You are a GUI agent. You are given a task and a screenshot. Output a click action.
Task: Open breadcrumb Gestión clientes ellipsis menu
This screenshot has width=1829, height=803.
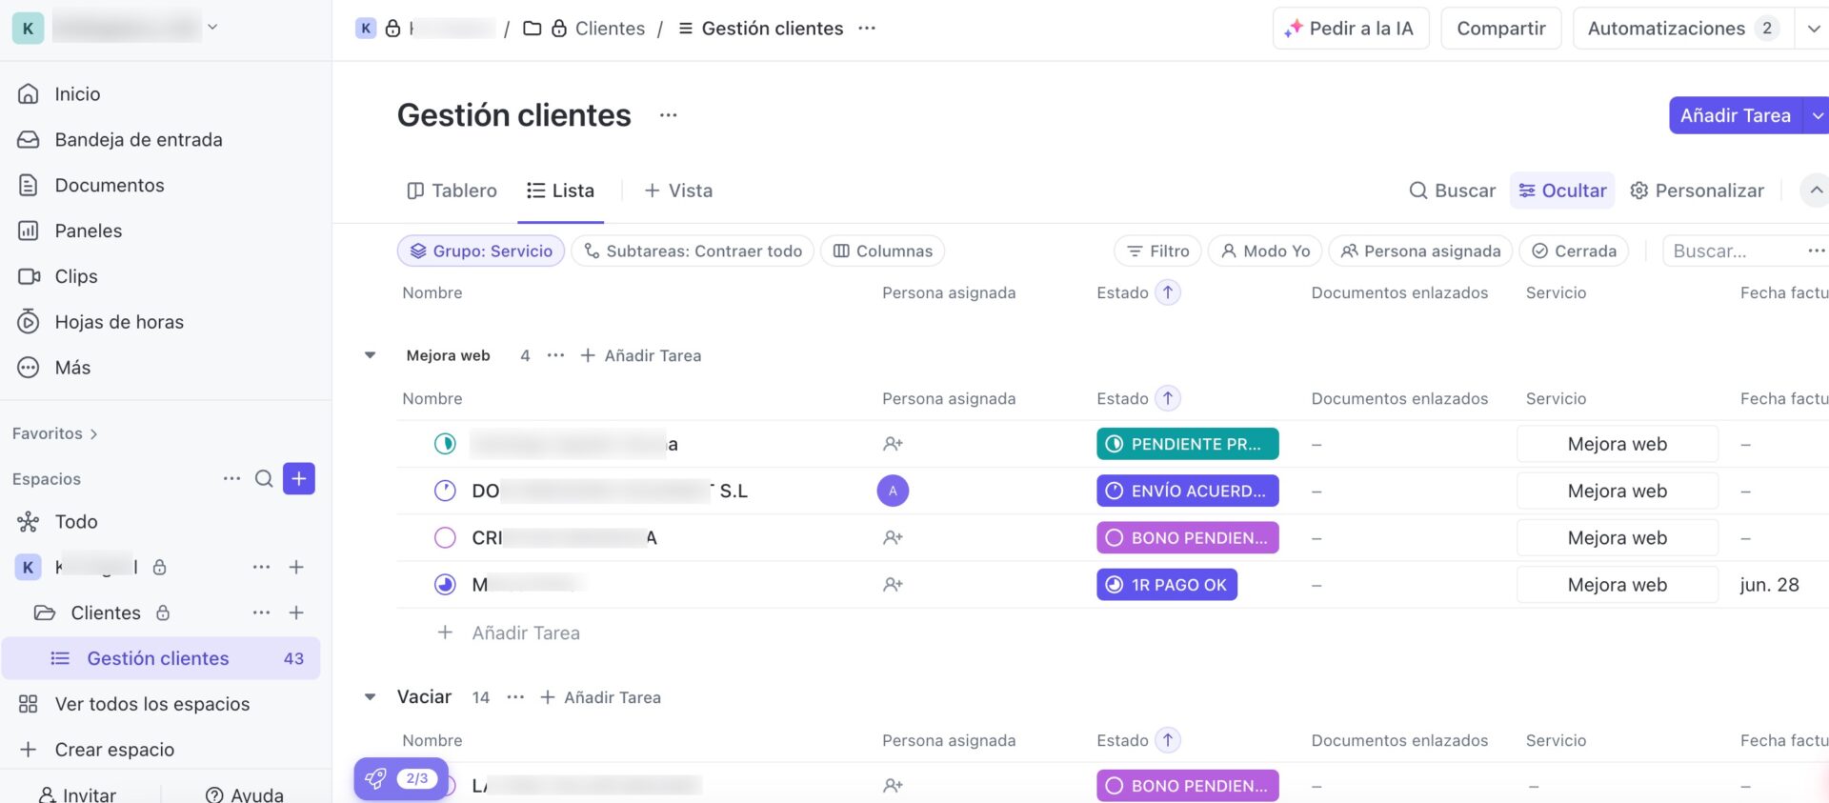click(x=866, y=29)
